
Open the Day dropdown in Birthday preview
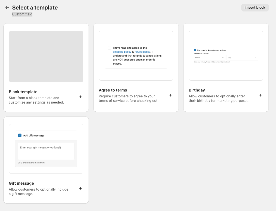click(242, 58)
